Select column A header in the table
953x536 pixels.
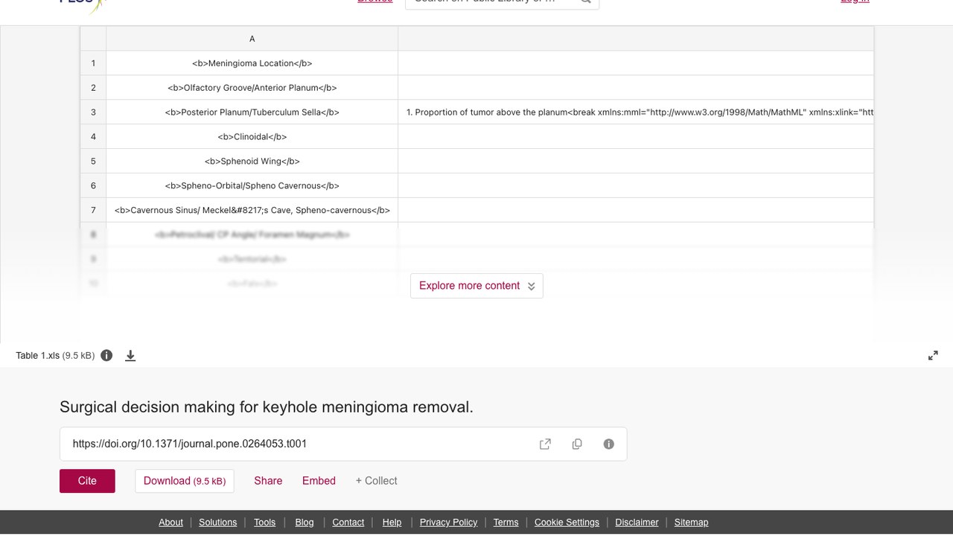(252, 39)
